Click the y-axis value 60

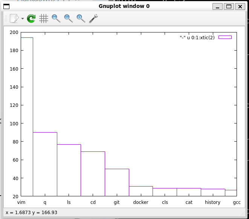point(15,160)
